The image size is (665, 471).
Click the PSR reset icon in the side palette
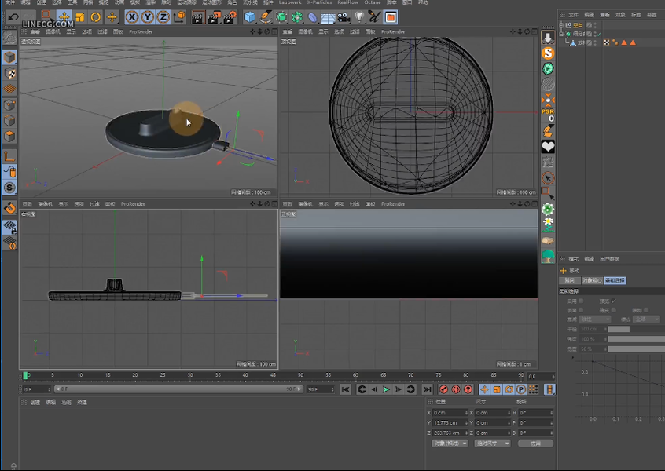[548, 114]
